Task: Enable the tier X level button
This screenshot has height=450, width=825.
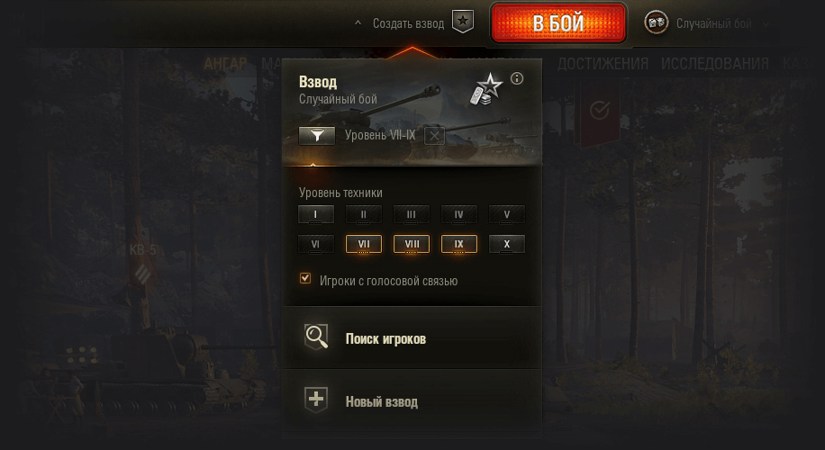Action: tap(507, 244)
